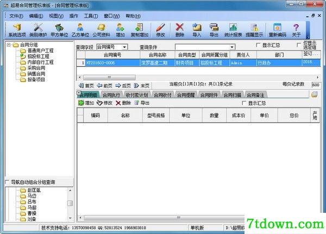Click 删除 in the detail toolbar
This screenshot has width=326, height=234.
(123, 103)
